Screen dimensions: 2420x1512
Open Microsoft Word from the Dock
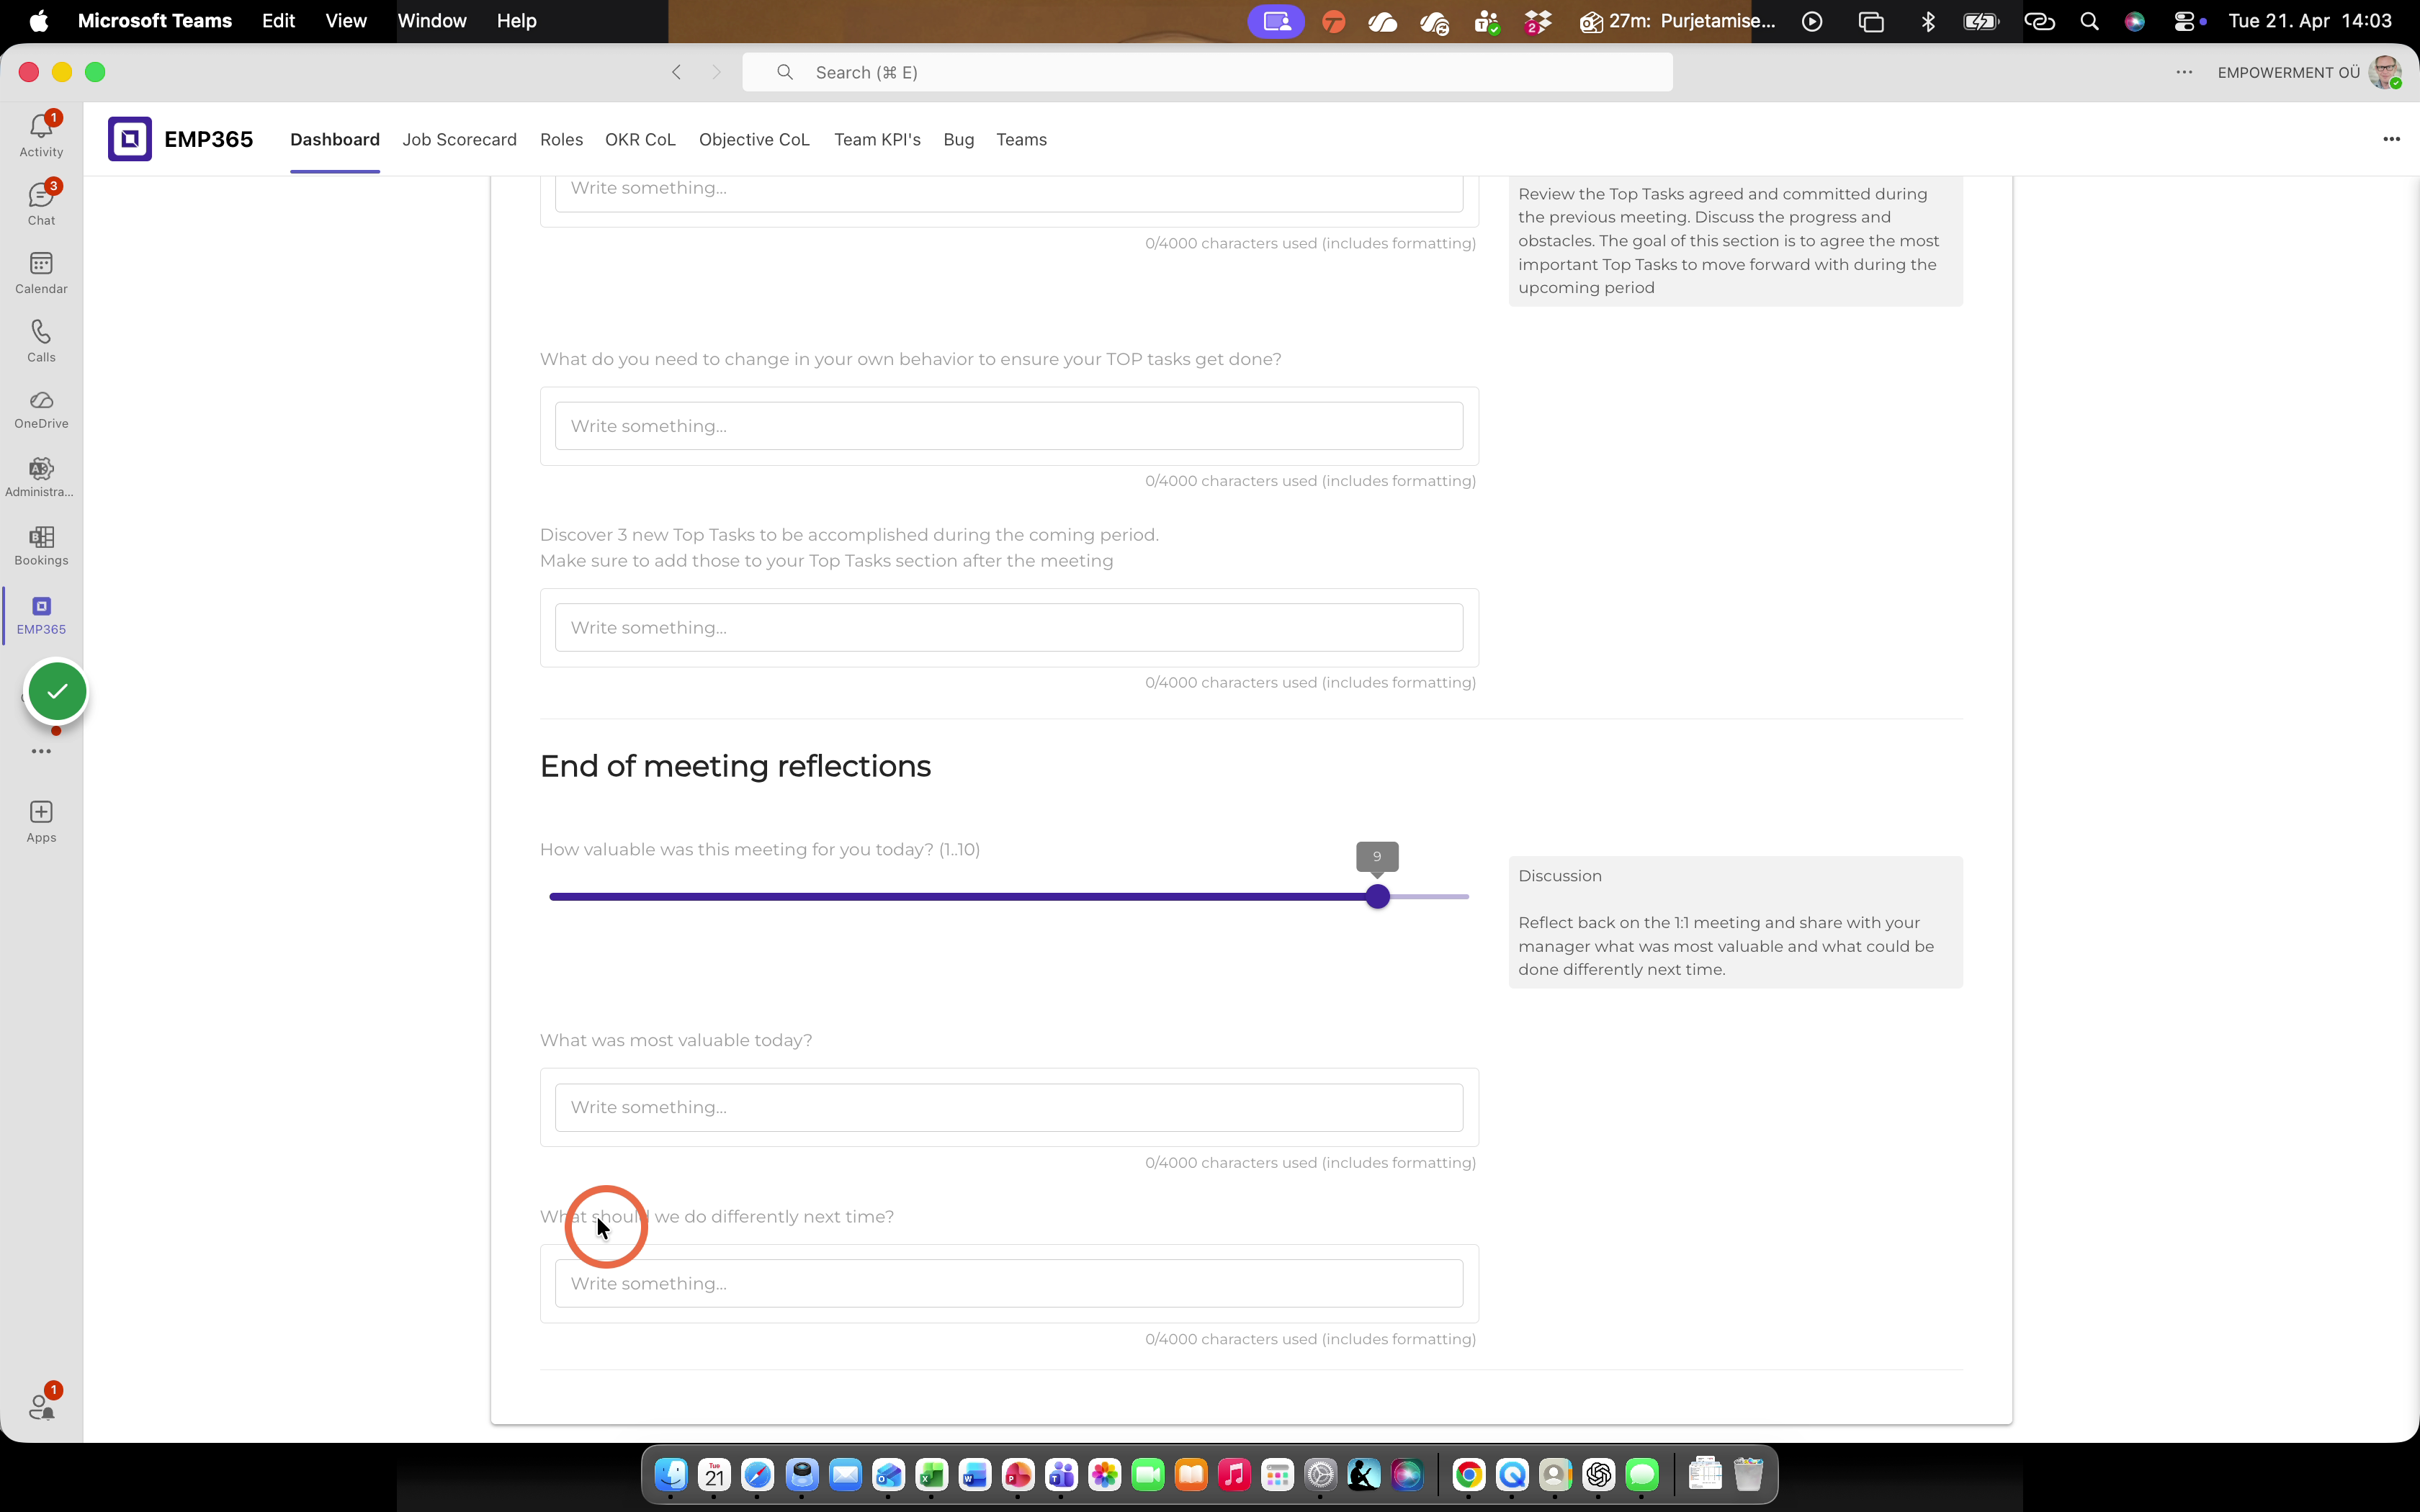tap(974, 1475)
